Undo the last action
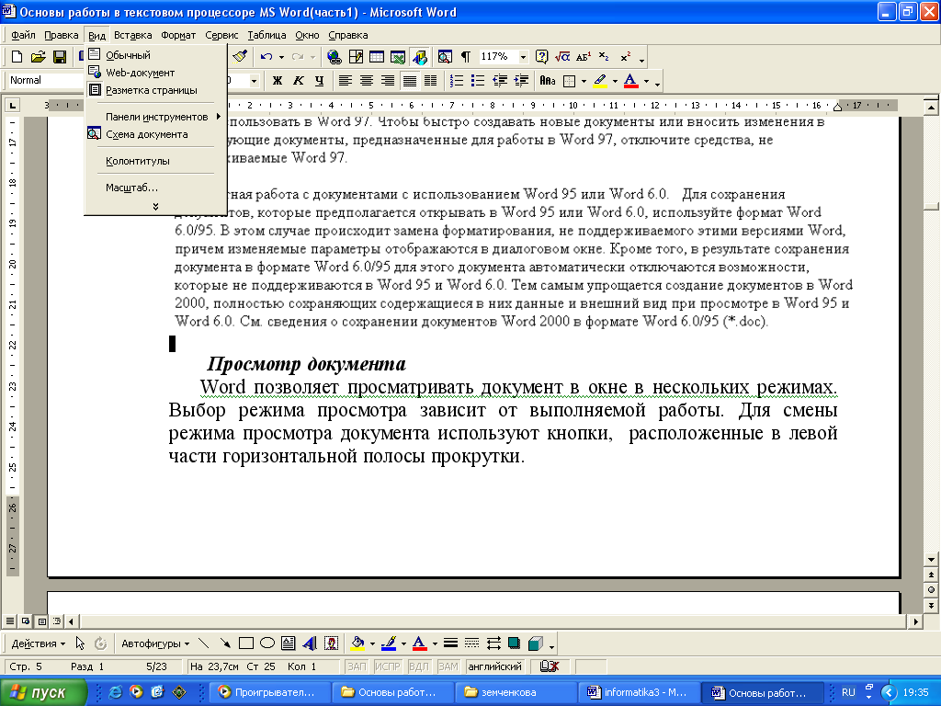Viewport: 941px width, 706px height. 266,57
